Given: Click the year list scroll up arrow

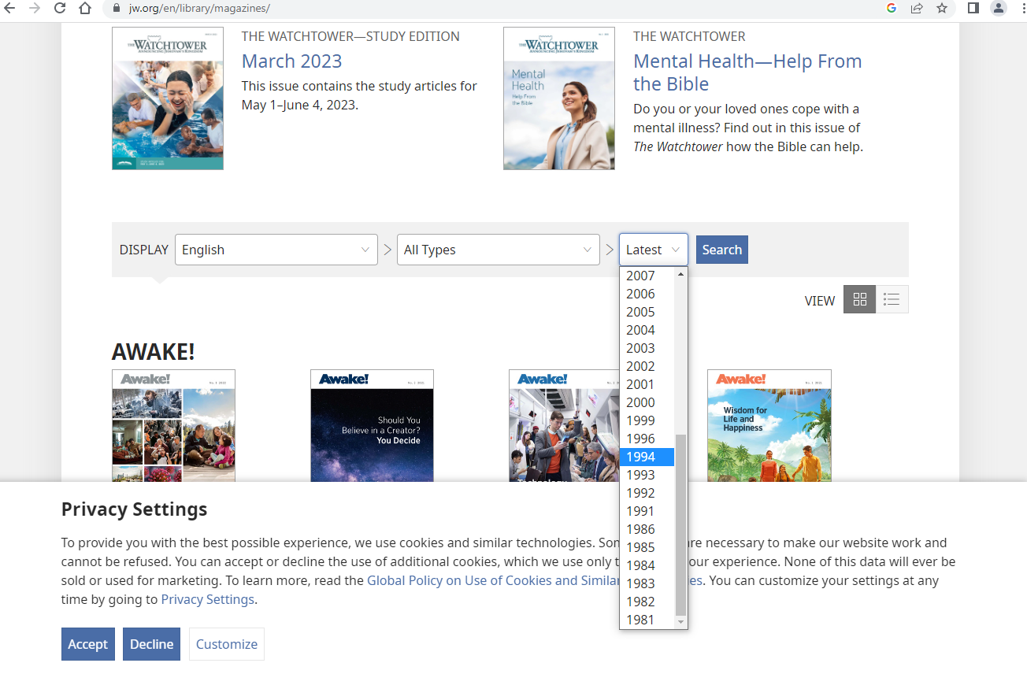Looking at the screenshot, I should coord(681,274).
